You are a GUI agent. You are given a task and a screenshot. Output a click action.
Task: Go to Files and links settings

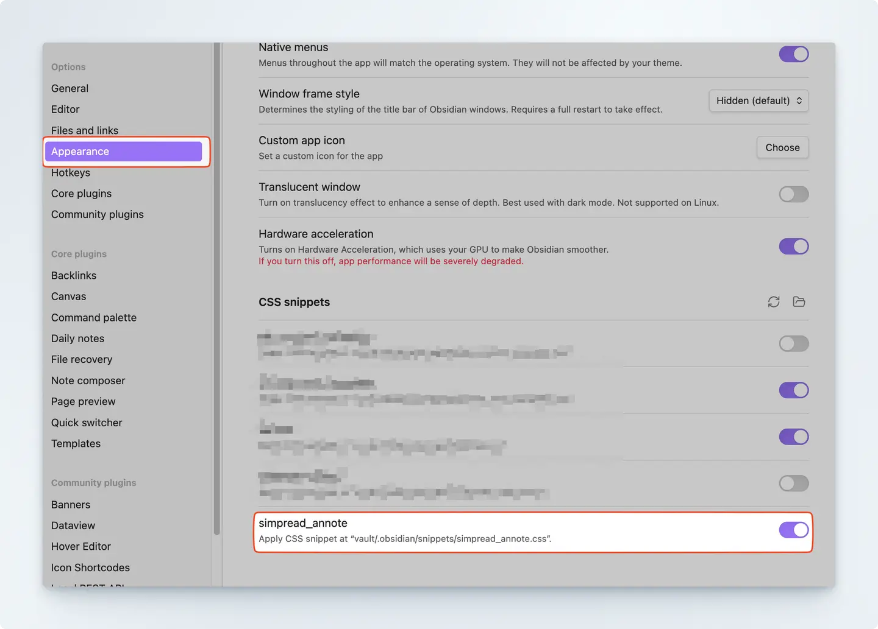click(85, 130)
